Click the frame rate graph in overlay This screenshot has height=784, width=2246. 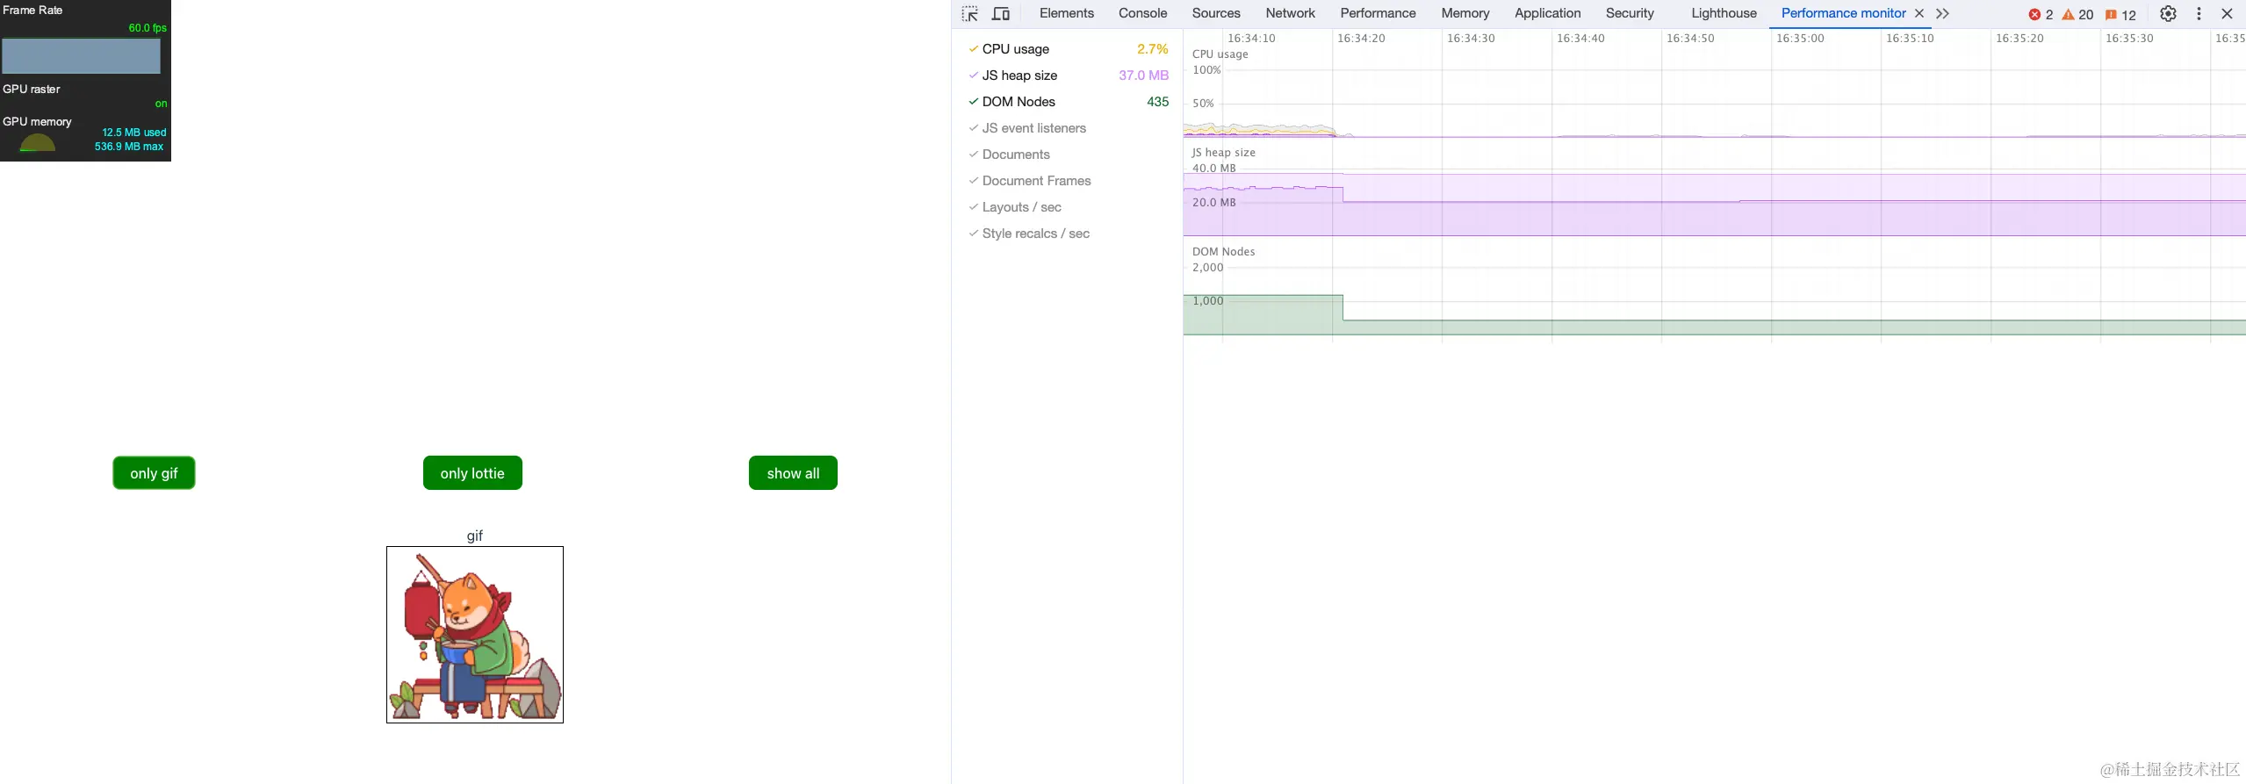pos(81,56)
